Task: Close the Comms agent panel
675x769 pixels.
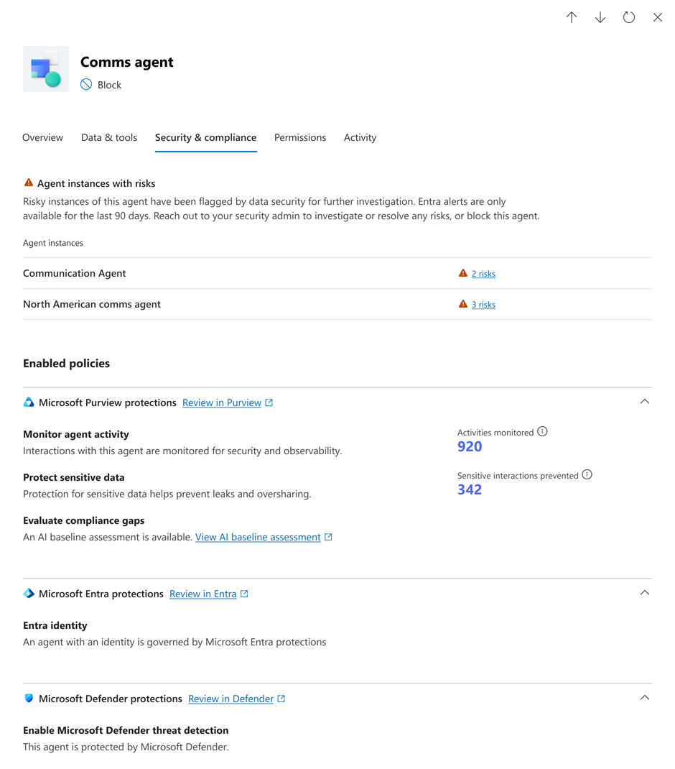Action: (658, 17)
